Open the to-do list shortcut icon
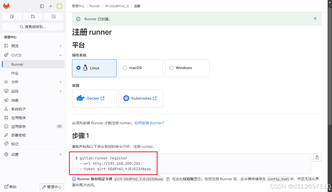 (54, 16)
